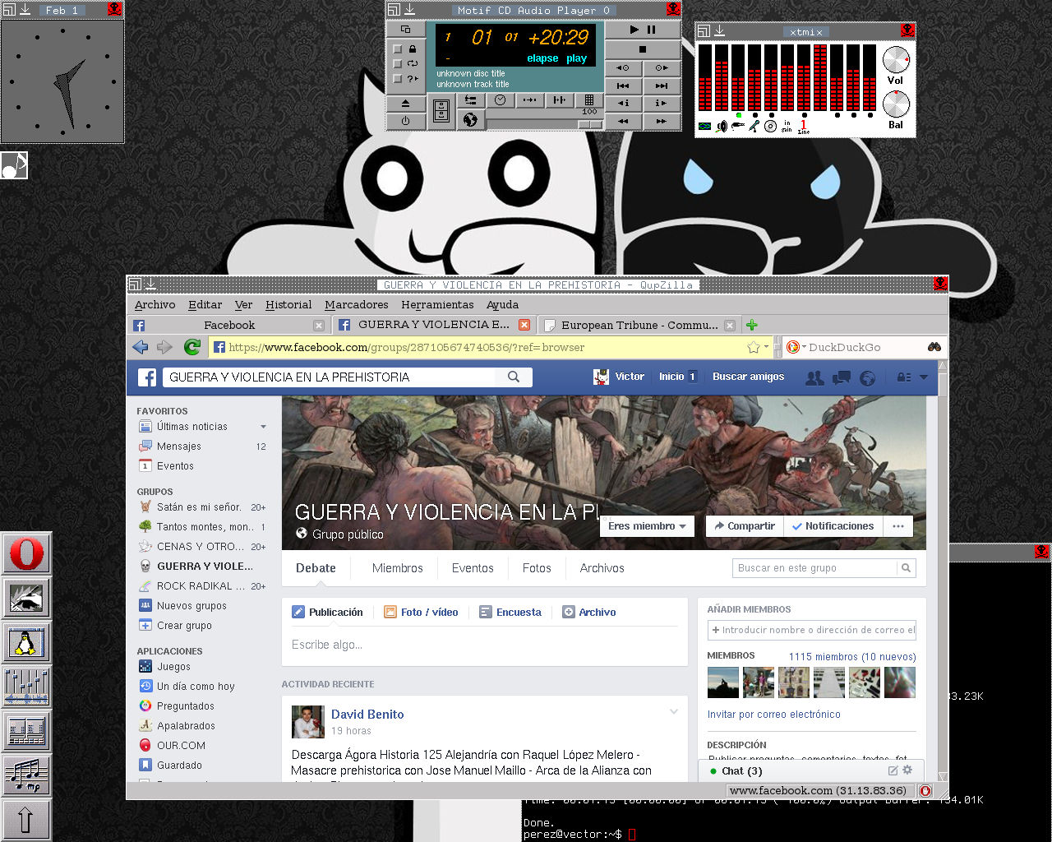Click the clock time-mode button in CD player

pyautogui.click(x=500, y=100)
